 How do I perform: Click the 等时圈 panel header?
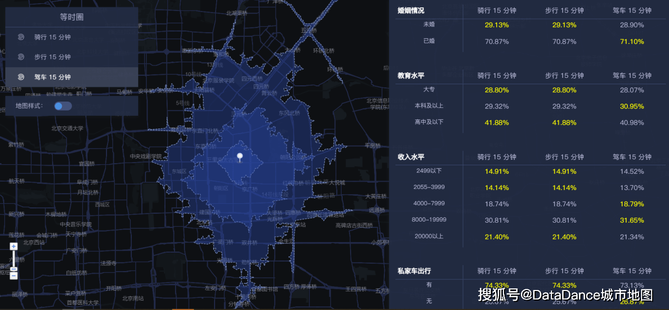[72, 17]
